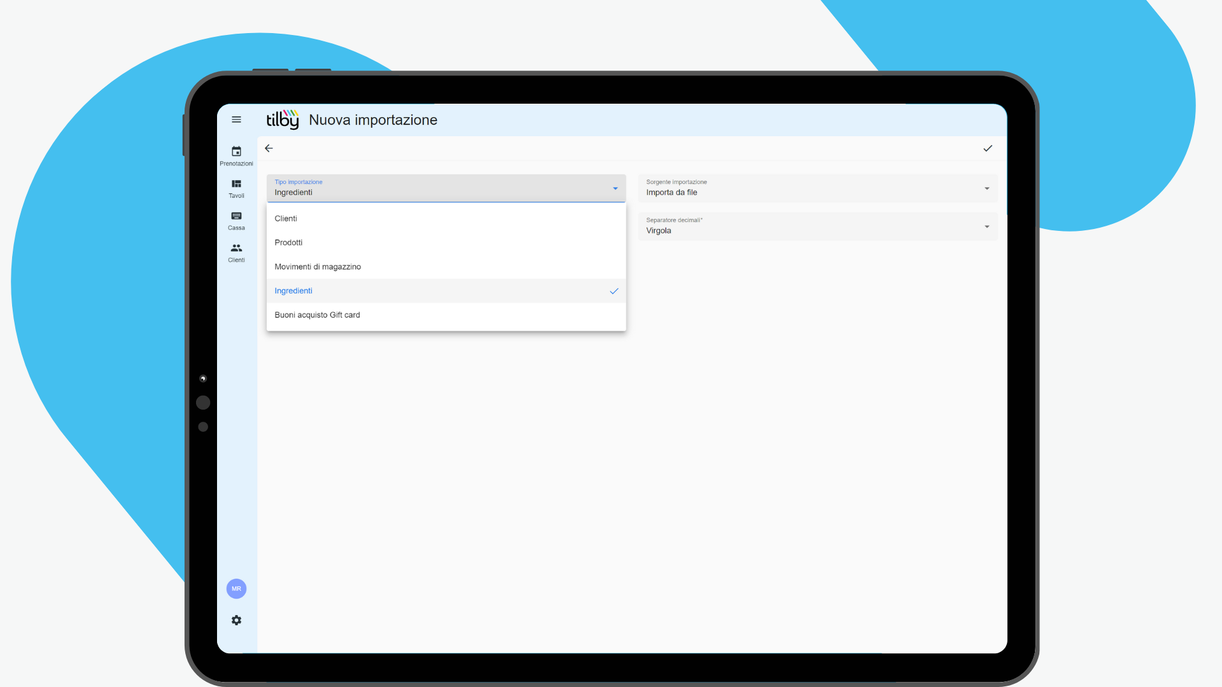Viewport: 1222px width, 687px height.
Task: Click the tilby logo
Action: pyautogui.click(x=283, y=120)
